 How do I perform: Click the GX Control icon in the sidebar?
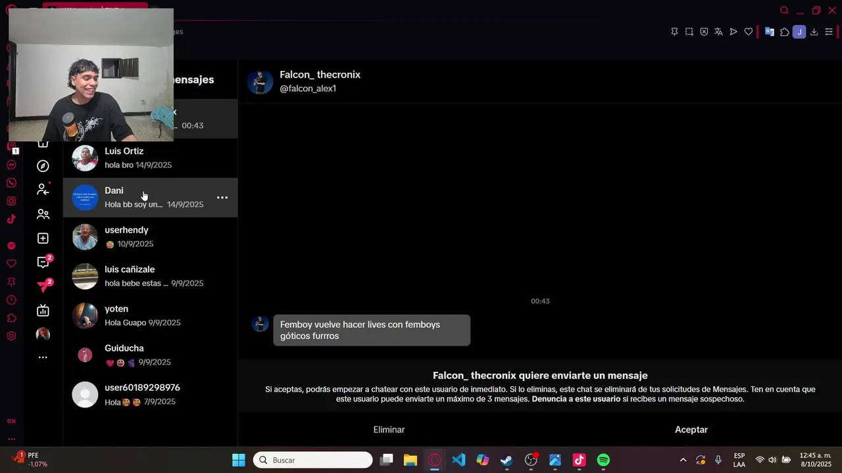coord(11,421)
